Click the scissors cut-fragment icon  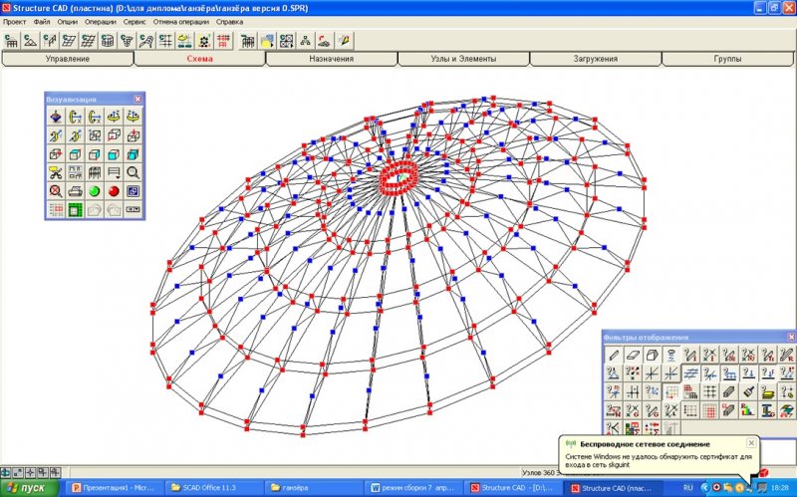click(x=55, y=172)
